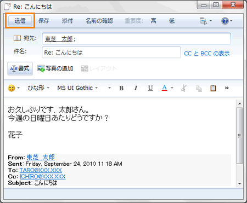Click the cut scissors icon

[x=184, y=88]
